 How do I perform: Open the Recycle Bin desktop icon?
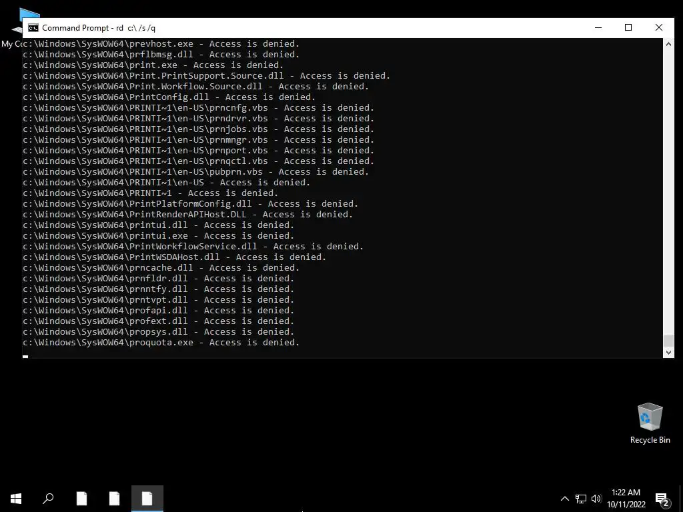pos(650,423)
